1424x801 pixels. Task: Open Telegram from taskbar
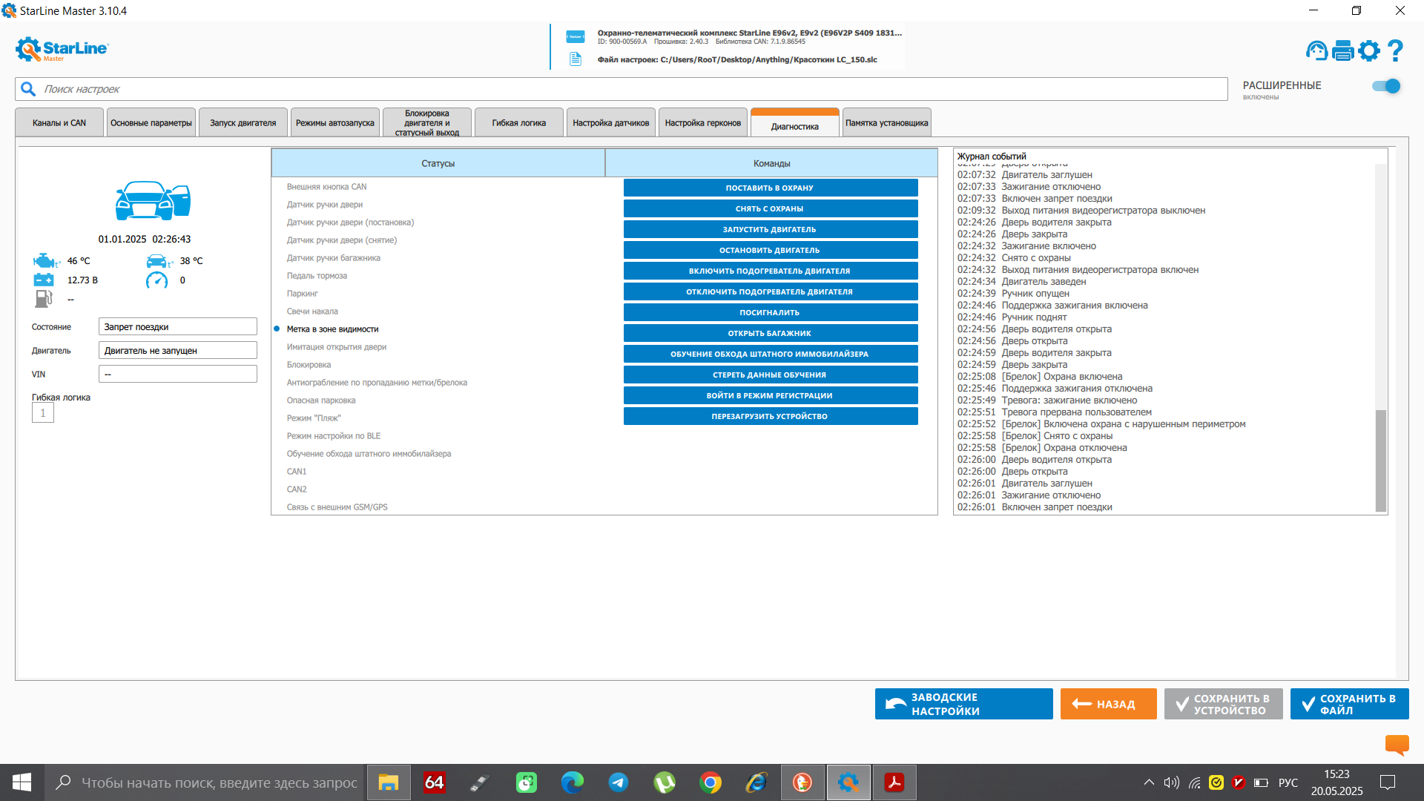tap(619, 782)
